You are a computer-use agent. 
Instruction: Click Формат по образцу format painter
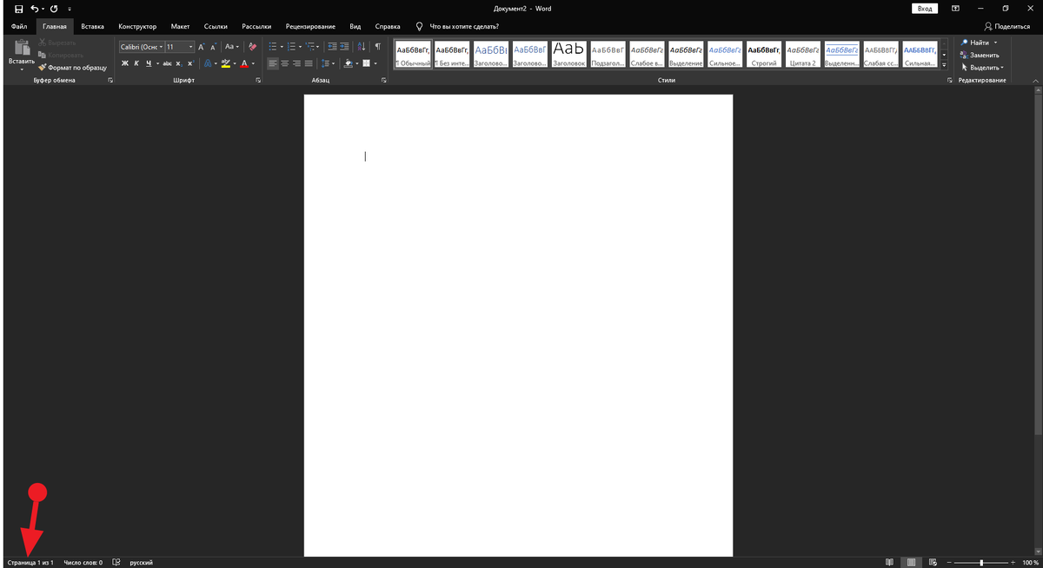[x=73, y=68]
